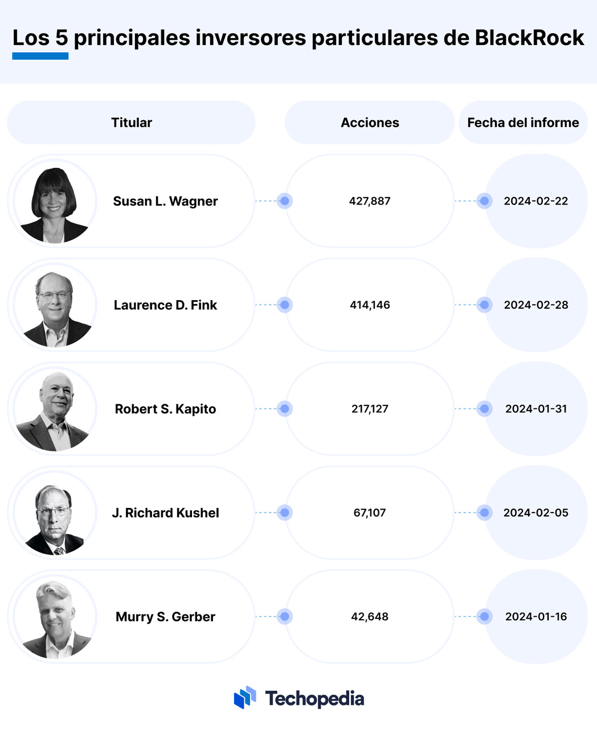Click the blue dot next to 2024-01-31 date

coord(484,409)
